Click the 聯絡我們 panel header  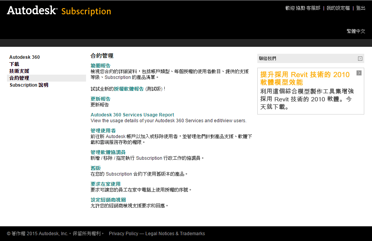click(x=310, y=58)
